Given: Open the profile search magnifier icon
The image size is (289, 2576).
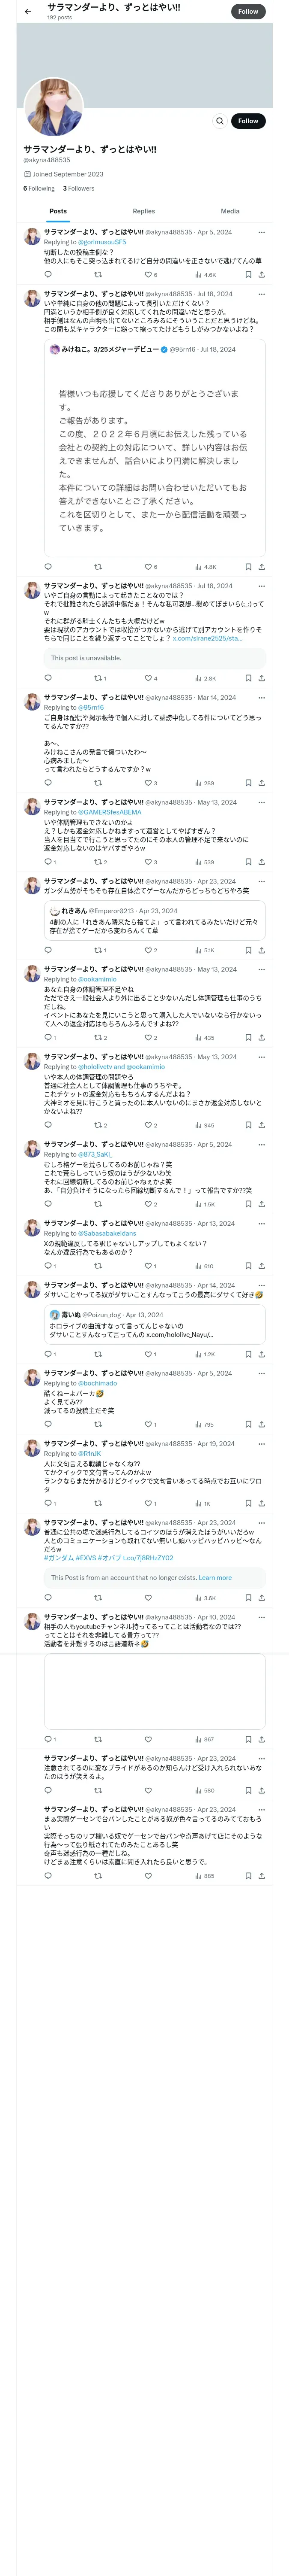Looking at the screenshot, I should point(219,121).
